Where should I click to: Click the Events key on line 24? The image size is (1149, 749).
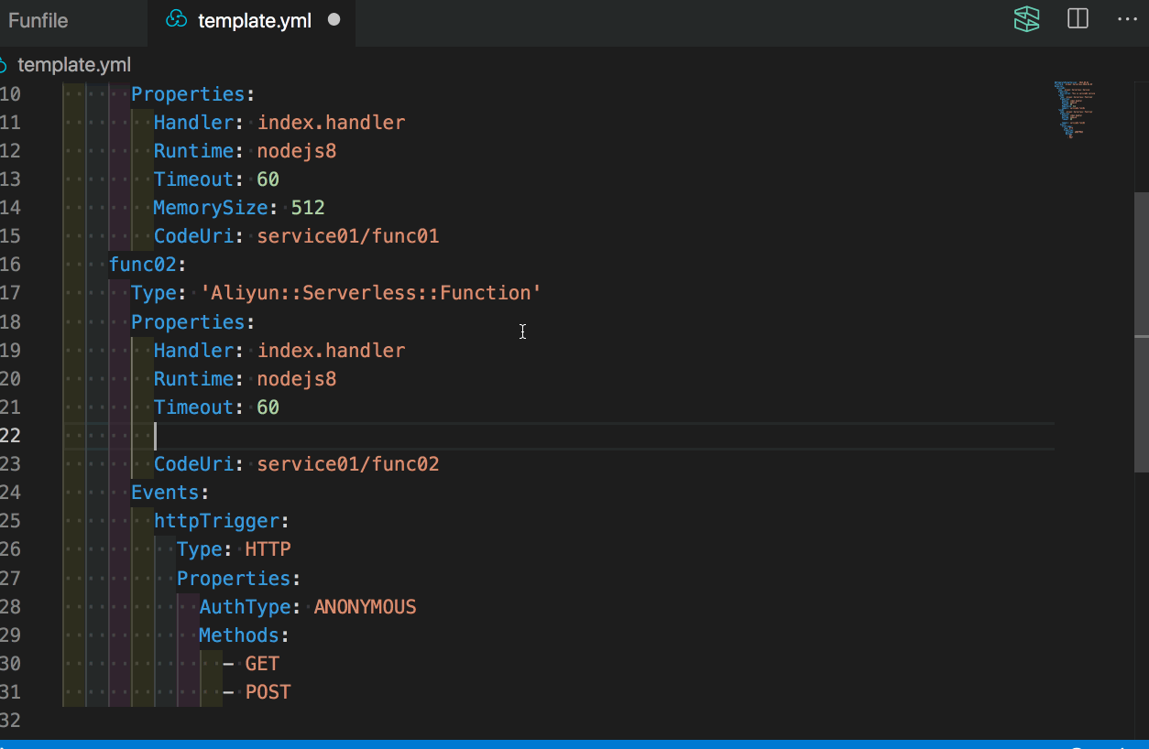click(x=165, y=493)
